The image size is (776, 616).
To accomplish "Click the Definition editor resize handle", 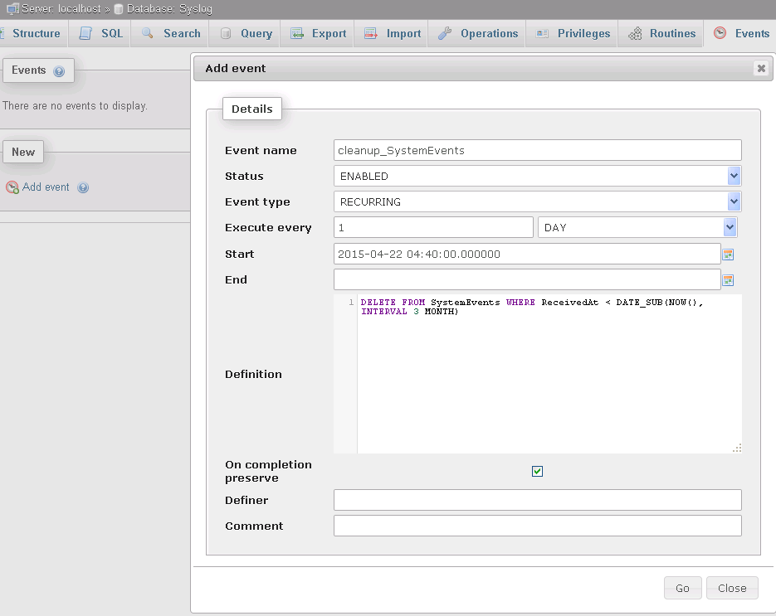I will tap(737, 448).
